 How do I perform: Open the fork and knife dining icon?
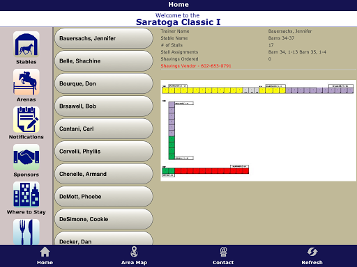pyautogui.click(x=26, y=232)
